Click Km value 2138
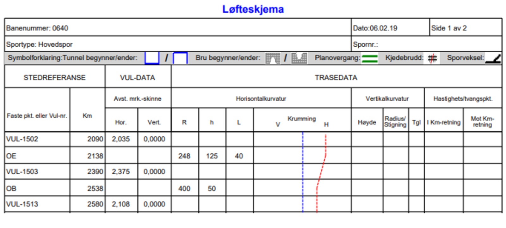Viewport: 506px width, 228px height. click(95, 156)
